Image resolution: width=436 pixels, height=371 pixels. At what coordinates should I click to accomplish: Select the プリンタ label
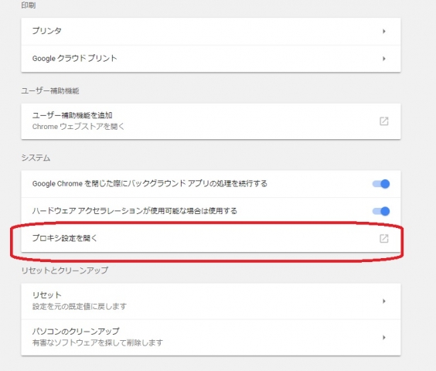46,31
